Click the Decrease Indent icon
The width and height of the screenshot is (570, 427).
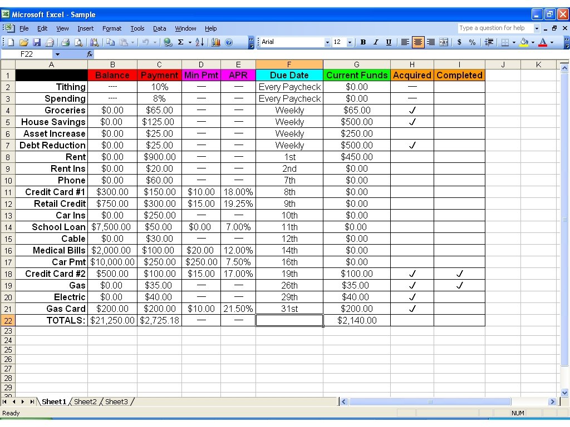click(489, 42)
